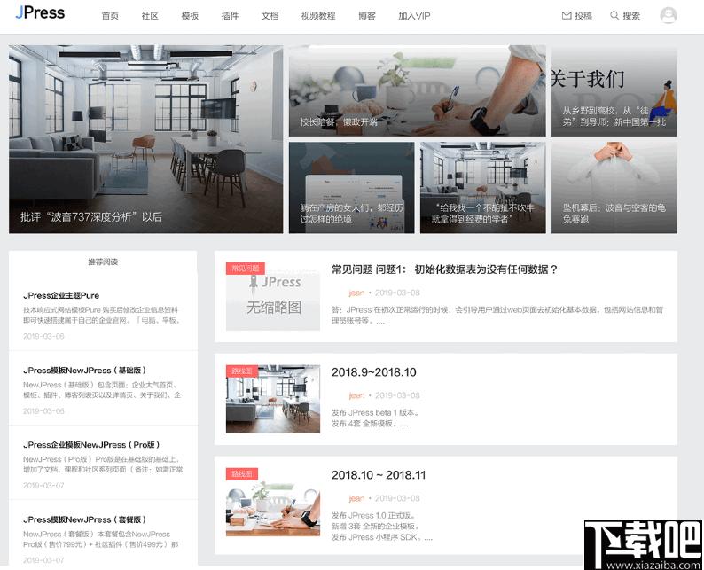Open the 坠机幕后：波音与空客 banner card
704x570 pixels.
click(614, 188)
